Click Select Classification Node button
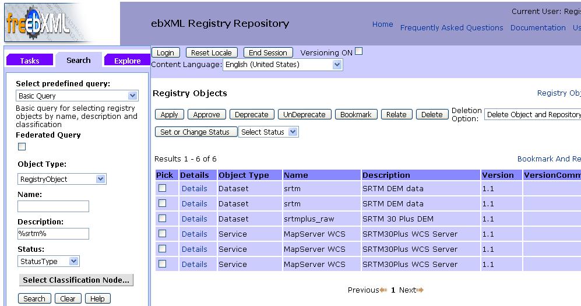 point(76,280)
